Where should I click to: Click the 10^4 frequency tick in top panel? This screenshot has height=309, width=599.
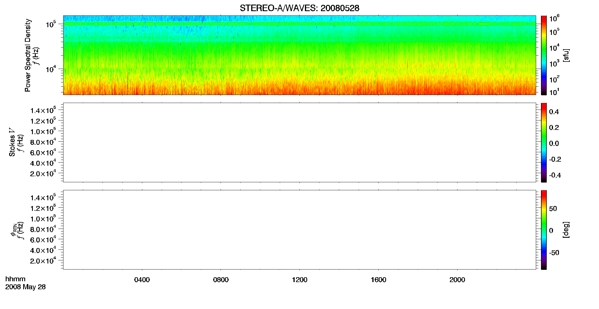click(51, 69)
